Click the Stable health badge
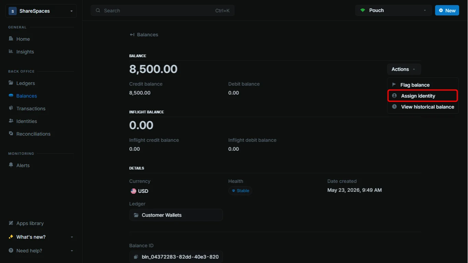 point(240,191)
